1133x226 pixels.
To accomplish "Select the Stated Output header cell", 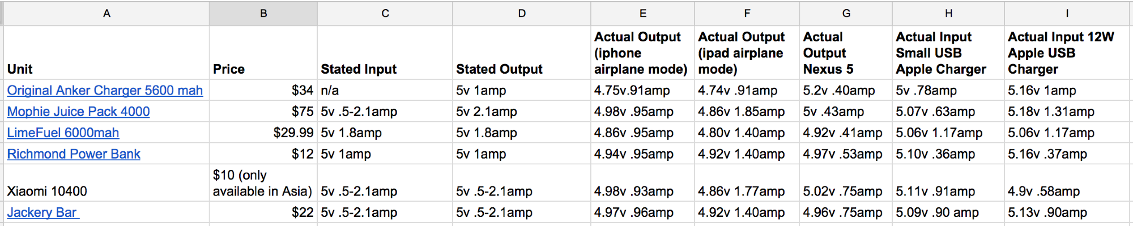I will click(x=522, y=53).
